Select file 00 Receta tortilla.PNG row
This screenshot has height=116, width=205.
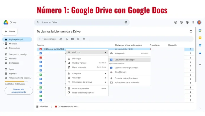pos(115,49)
